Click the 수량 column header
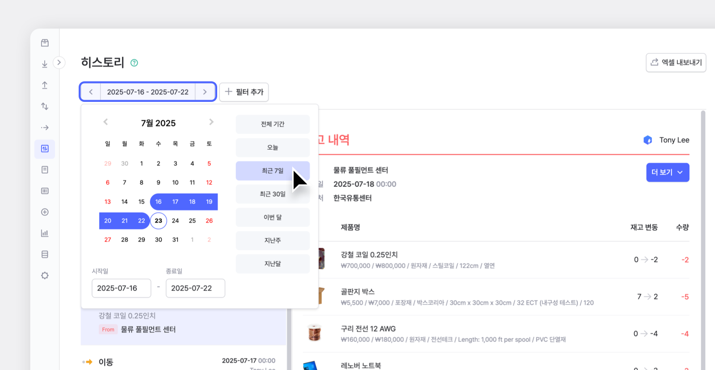This screenshot has width=715, height=370. point(682,227)
